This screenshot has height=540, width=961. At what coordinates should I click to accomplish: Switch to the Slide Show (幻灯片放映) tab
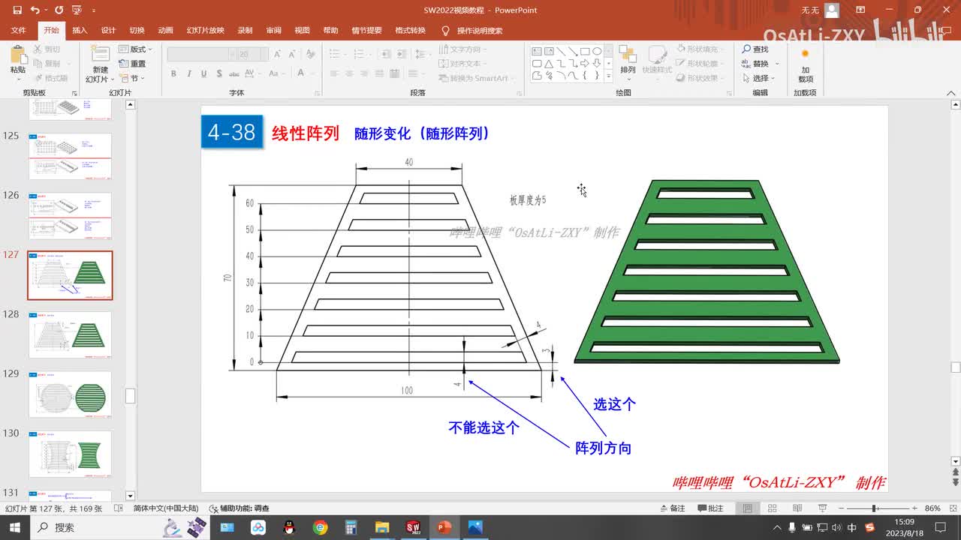(x=206, y=31)
